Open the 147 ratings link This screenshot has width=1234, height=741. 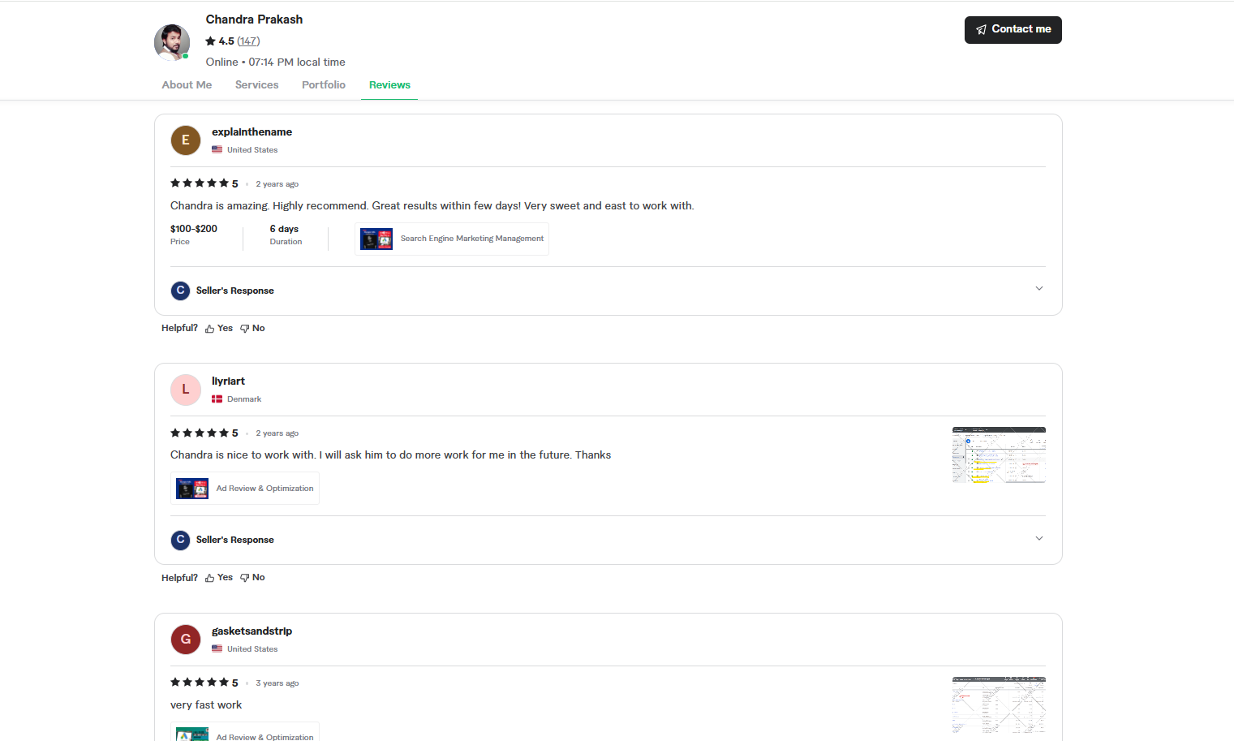click(248, 41)
